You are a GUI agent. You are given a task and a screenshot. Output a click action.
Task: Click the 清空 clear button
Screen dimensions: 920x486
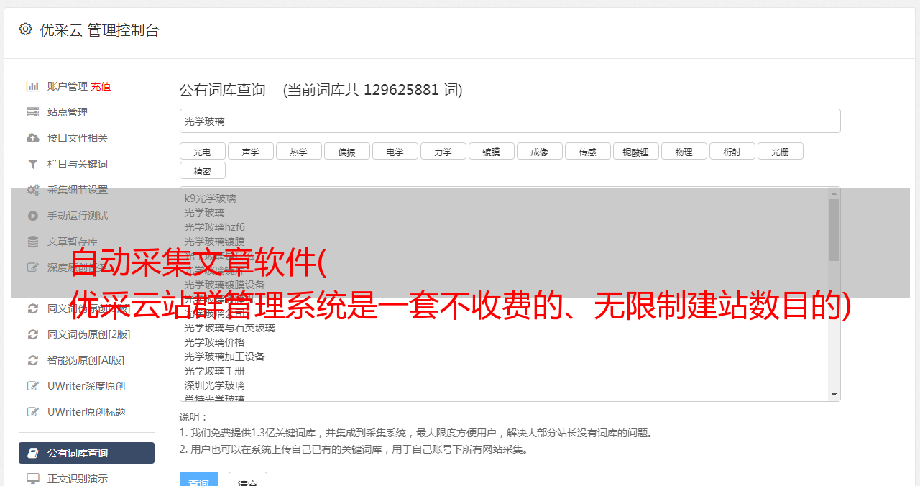pos(248,480)
